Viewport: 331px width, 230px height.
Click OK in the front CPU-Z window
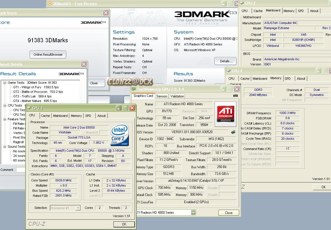point(124,224)
